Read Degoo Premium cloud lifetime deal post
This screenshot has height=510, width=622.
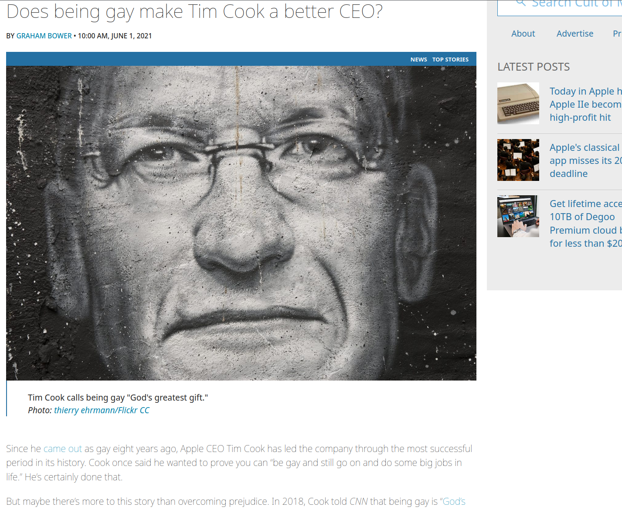585,224
